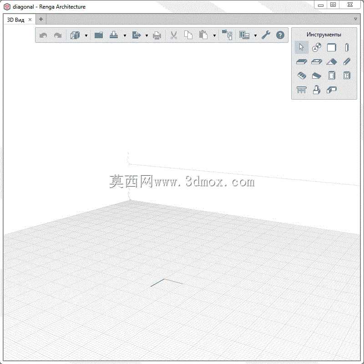Select the Window tool
The height and width of the screenshot is (364, 364).
coord(347,76)
